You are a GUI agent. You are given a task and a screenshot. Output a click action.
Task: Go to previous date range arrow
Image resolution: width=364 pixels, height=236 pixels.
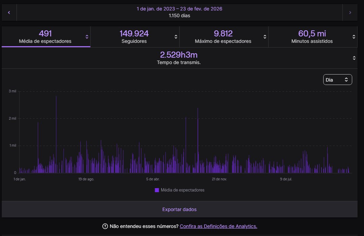point(9,12)
